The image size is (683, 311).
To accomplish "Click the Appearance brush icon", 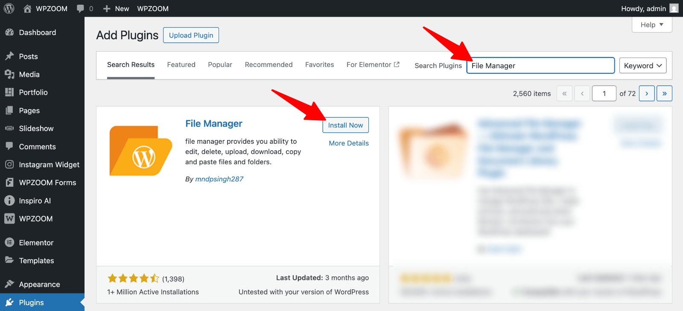I will [9, 284].
